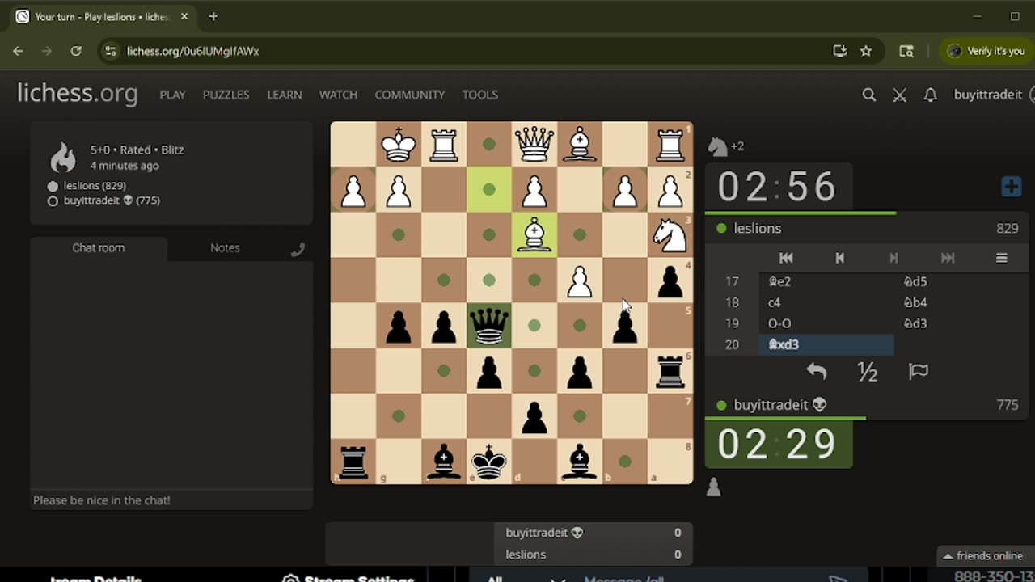
Task: Open notifications bell
Action: [x=930, y=95]
